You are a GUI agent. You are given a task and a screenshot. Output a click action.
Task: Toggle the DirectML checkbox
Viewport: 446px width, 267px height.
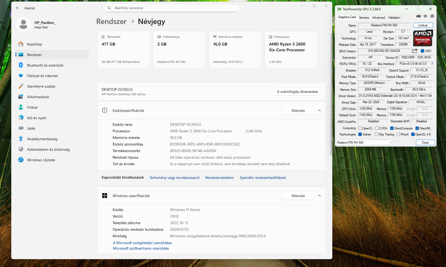417,128
